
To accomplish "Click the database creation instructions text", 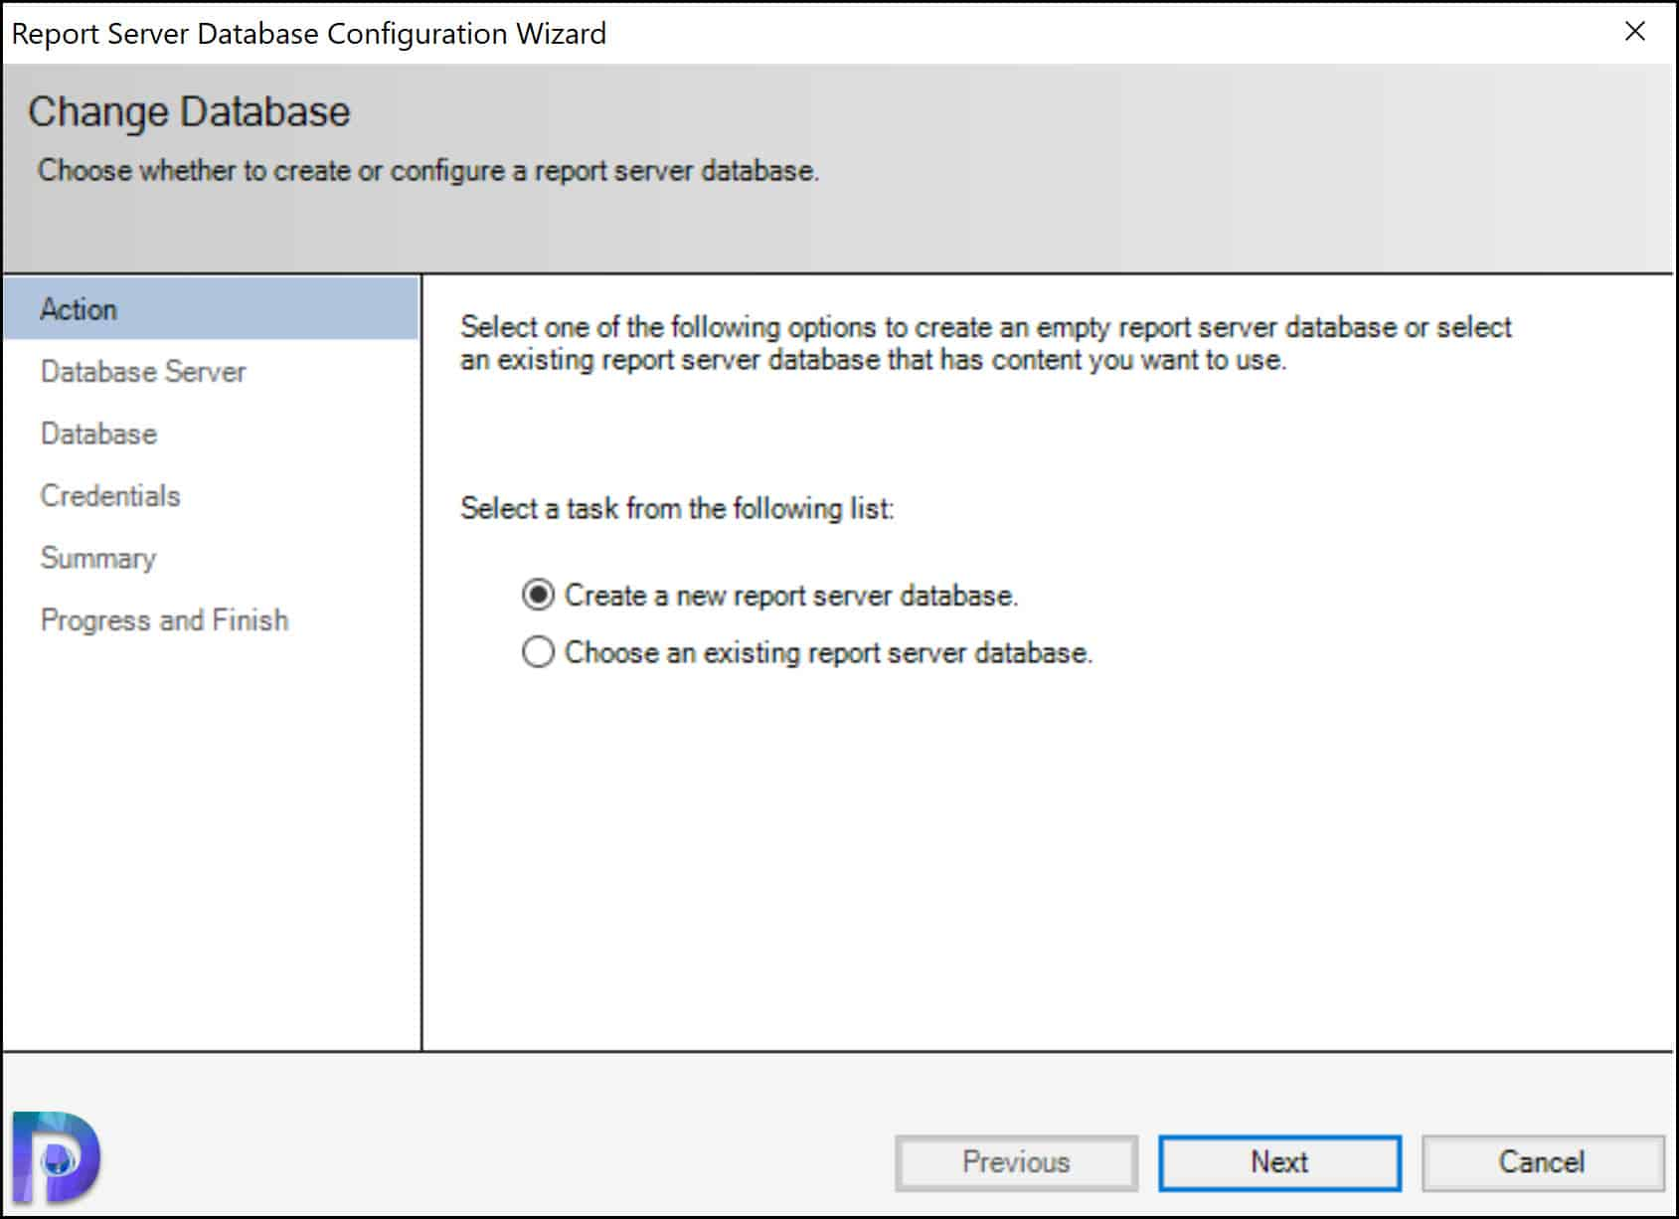I will tap(984, 343).
